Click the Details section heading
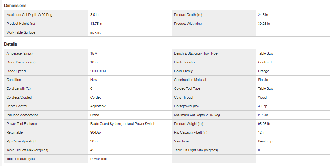 point(11,44)
